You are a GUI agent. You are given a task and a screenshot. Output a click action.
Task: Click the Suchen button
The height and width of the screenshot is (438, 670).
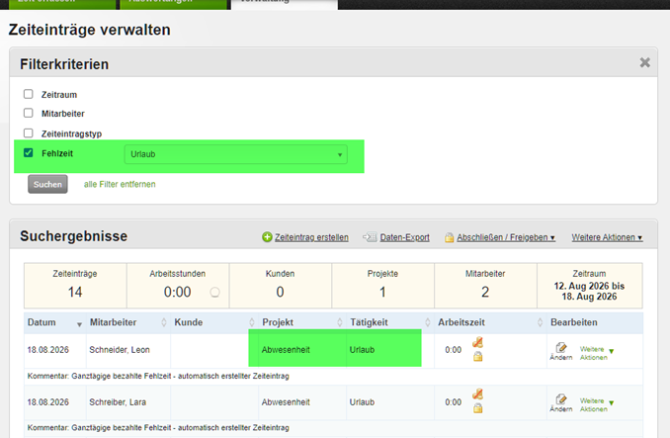pyautogui.click(x=47, y=184)
